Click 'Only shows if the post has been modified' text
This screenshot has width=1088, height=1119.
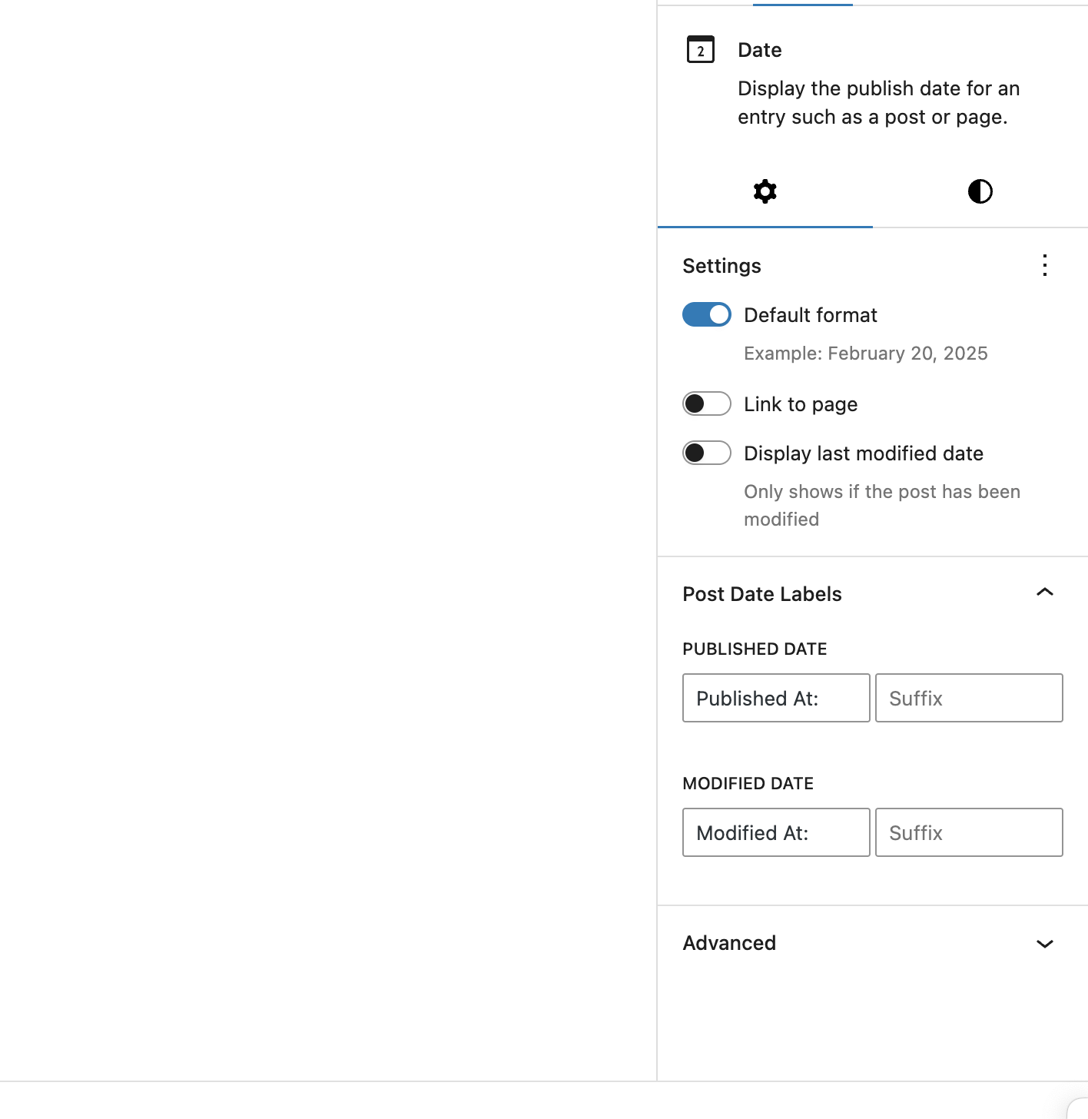point(882,506)
